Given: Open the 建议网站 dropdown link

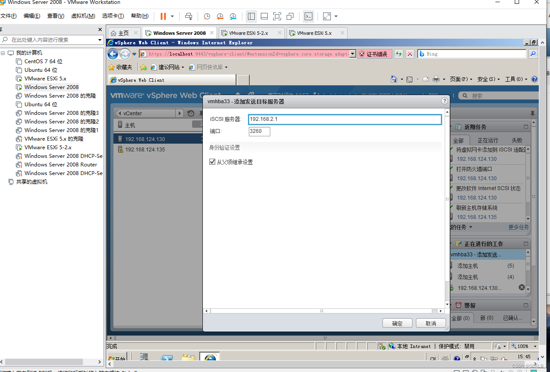Looking at the screenshot, I should pyautogui.click(x=167, y=67).
